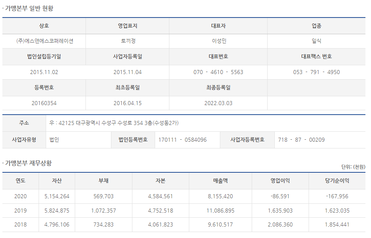Click 2019 liabilities value 1,072,357
Image resolution: width=371 pixels, height=238 pixels.
pyautogui.click(x=103, y=211)
